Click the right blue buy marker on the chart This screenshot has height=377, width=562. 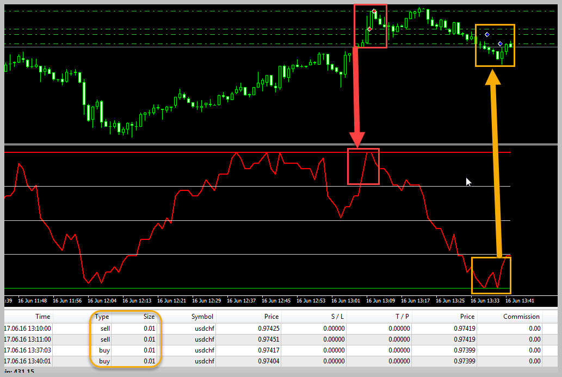point(500,44)
